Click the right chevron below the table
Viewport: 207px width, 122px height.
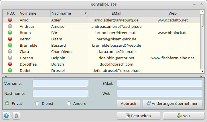point(201,76)
